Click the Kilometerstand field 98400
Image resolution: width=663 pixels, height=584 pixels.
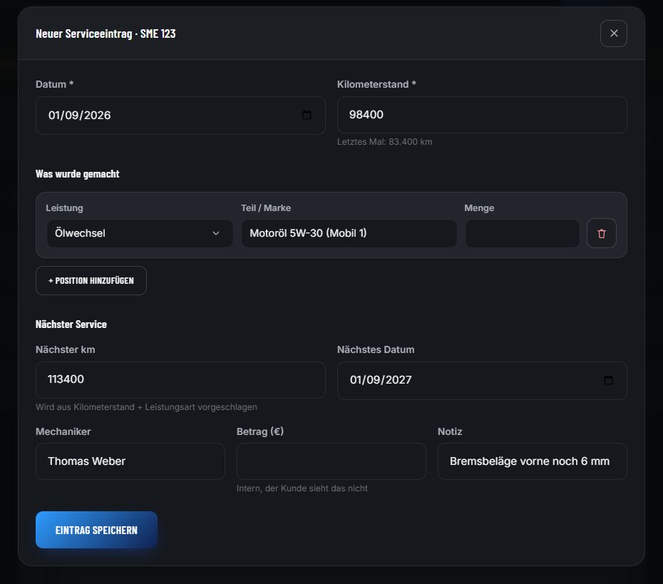click(x=482, y=115)
